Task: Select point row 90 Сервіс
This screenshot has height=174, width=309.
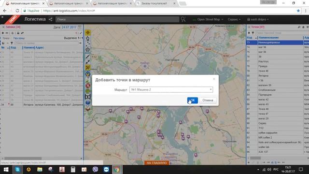Action: click(278, 123)
